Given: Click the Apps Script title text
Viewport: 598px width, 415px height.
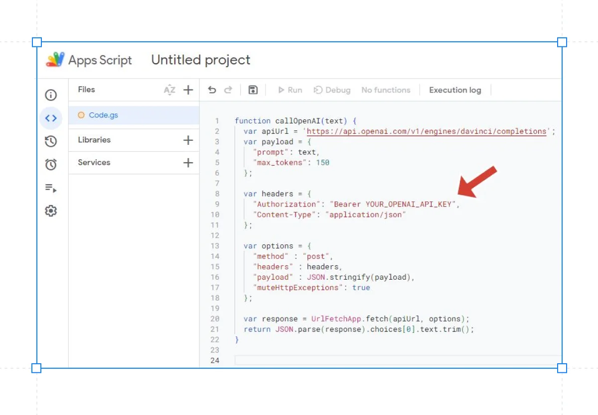Looking at the screenshot, I should point(100,60).
